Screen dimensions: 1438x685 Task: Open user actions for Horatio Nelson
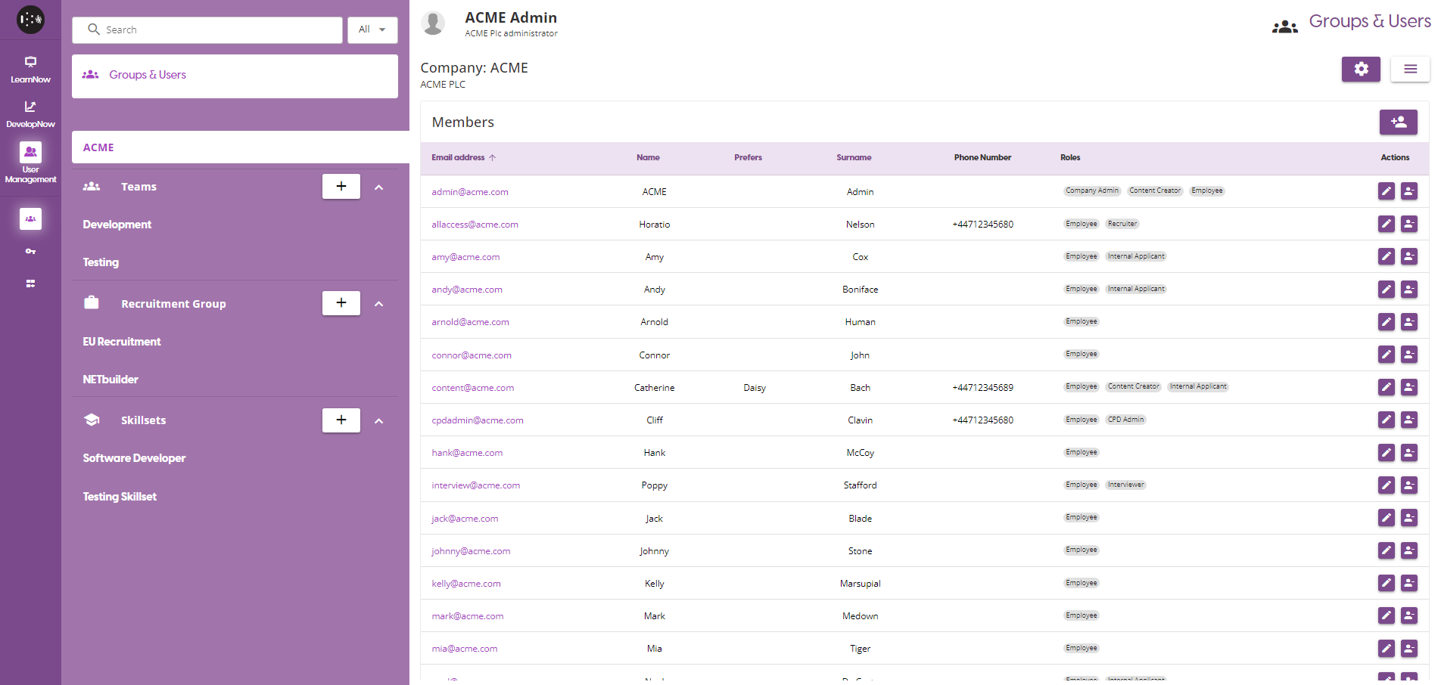point(1408,224)
